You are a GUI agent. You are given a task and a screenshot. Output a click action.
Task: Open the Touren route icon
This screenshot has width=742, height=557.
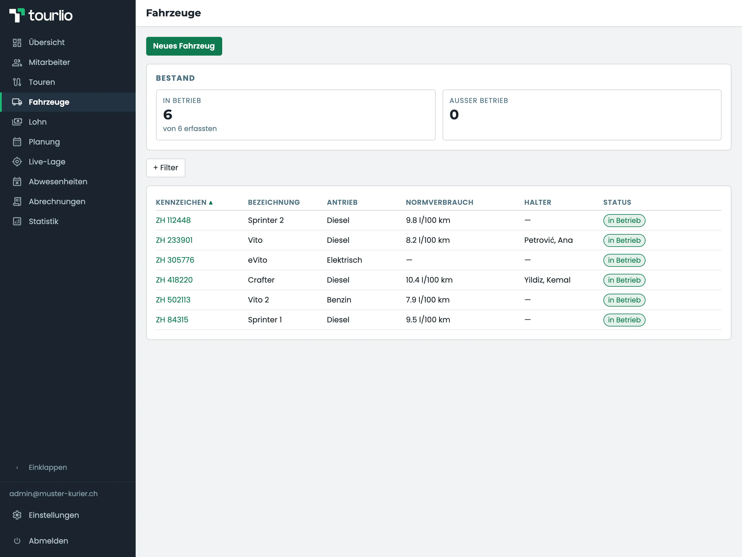[x=17, y=82]
